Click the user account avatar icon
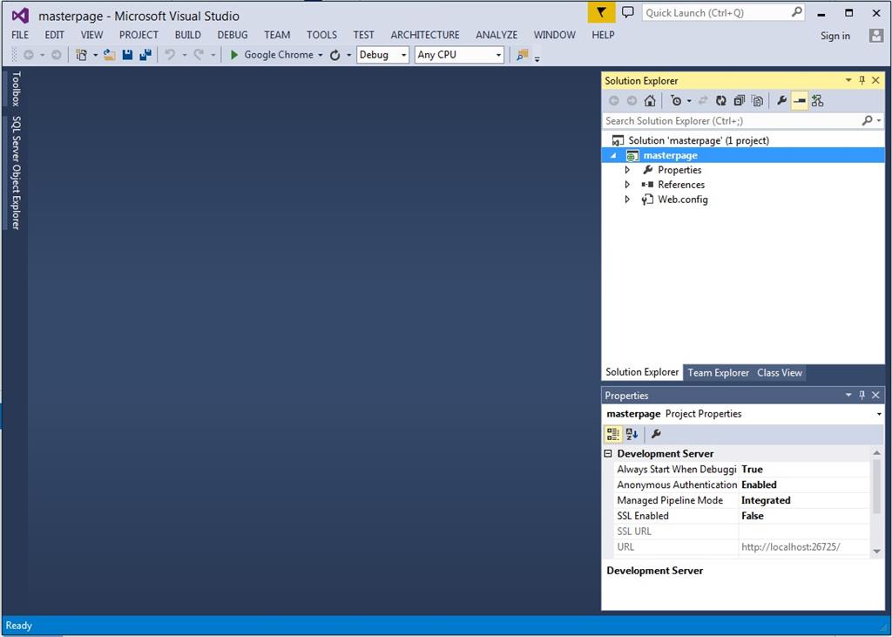Image resolution: width=892 pixels, height=637 pixels. click(x=876, y=36)
